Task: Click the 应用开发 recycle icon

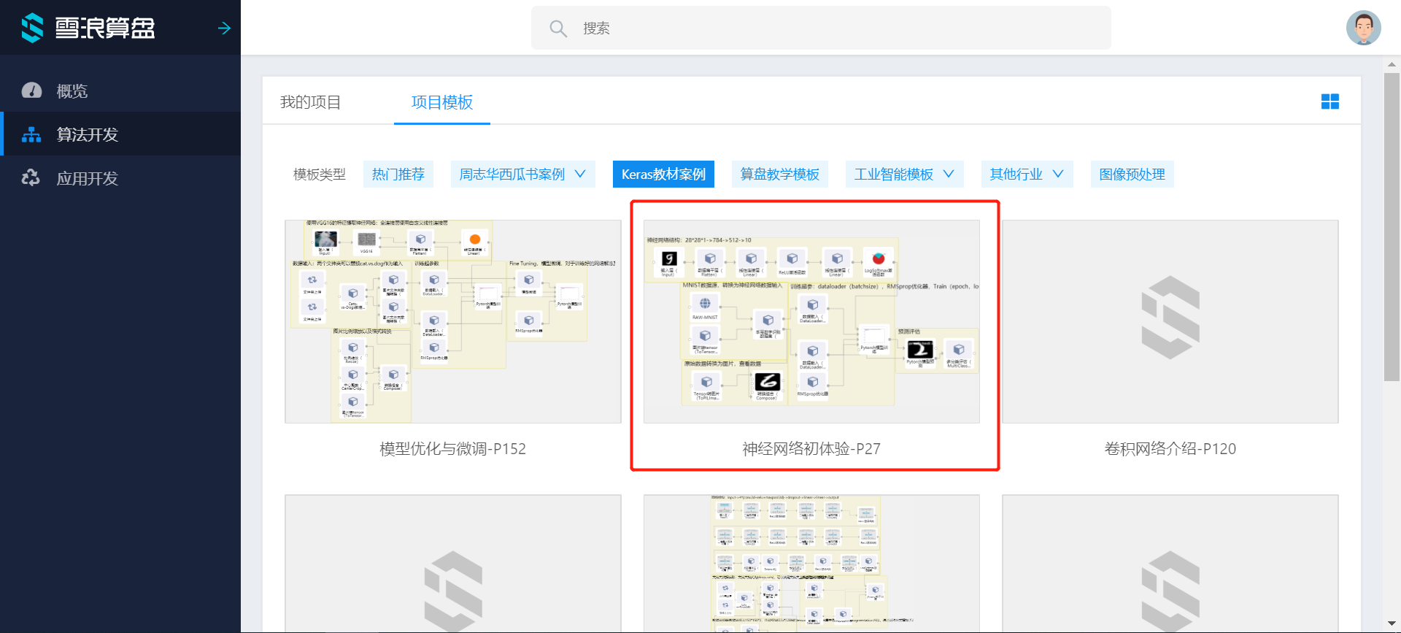Action: (31, 178)
